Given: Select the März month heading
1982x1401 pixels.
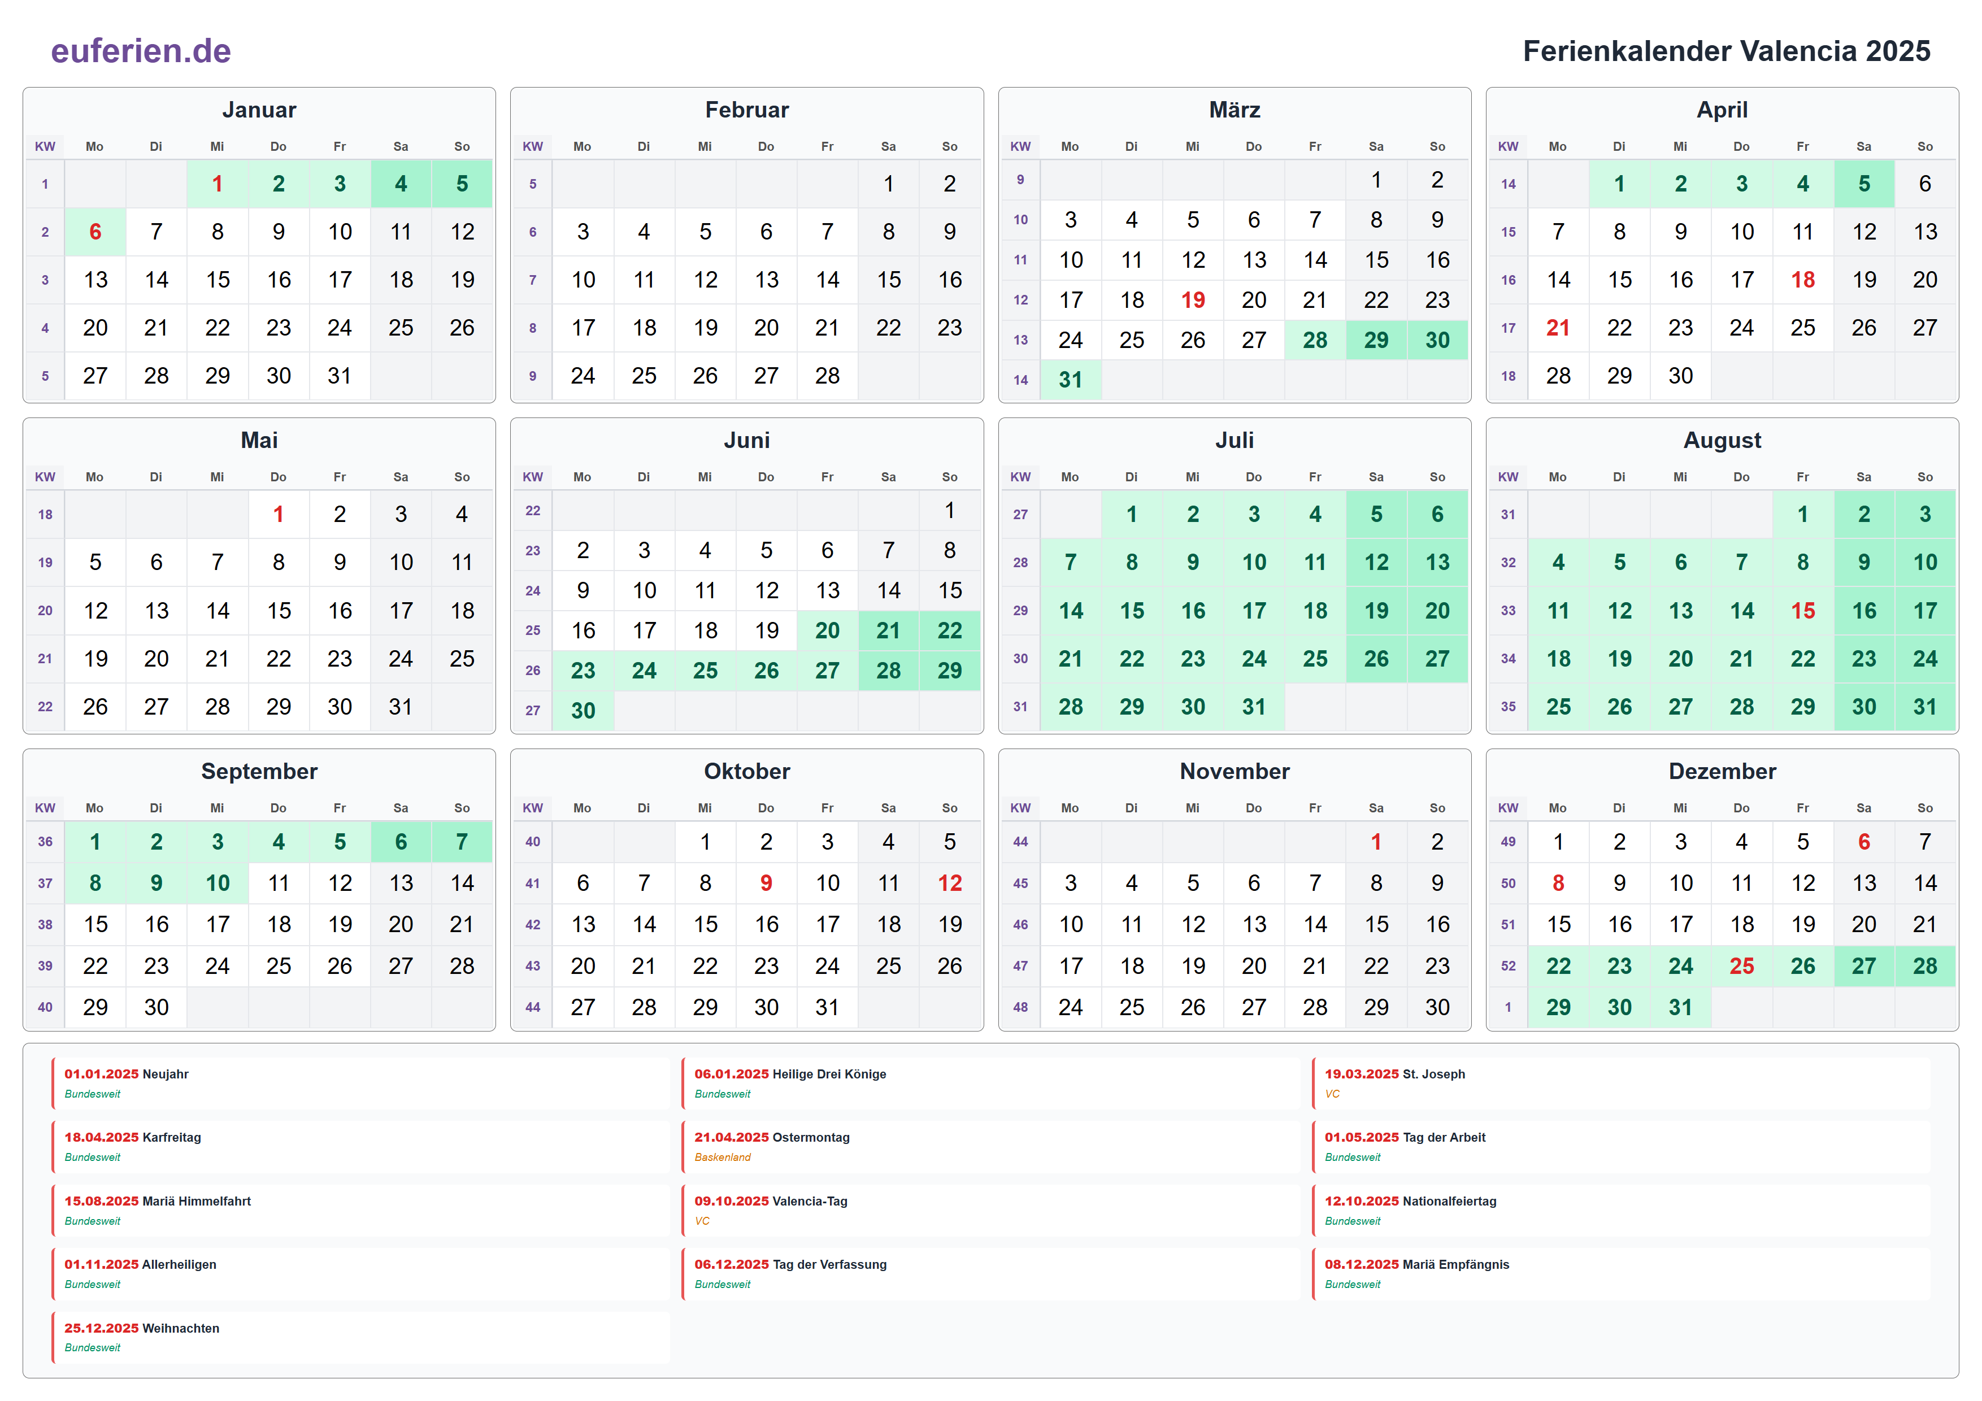Looking at the screenshot, I should click(1235, 110).
